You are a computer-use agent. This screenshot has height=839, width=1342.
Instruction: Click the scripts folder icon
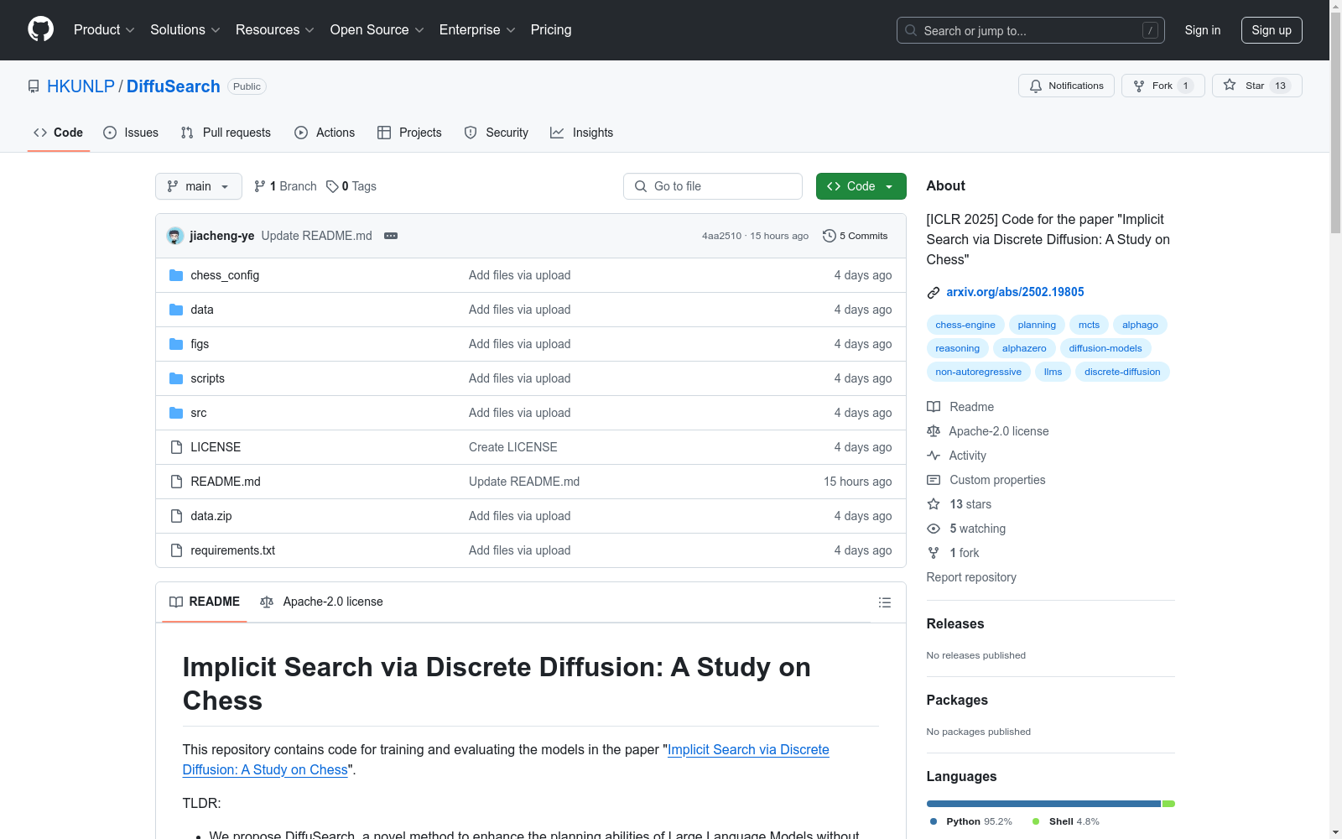coord(176,378)
